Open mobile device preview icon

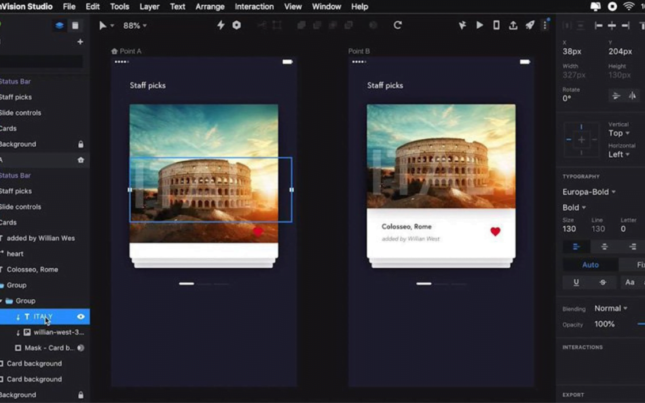(x=496, y=25)
